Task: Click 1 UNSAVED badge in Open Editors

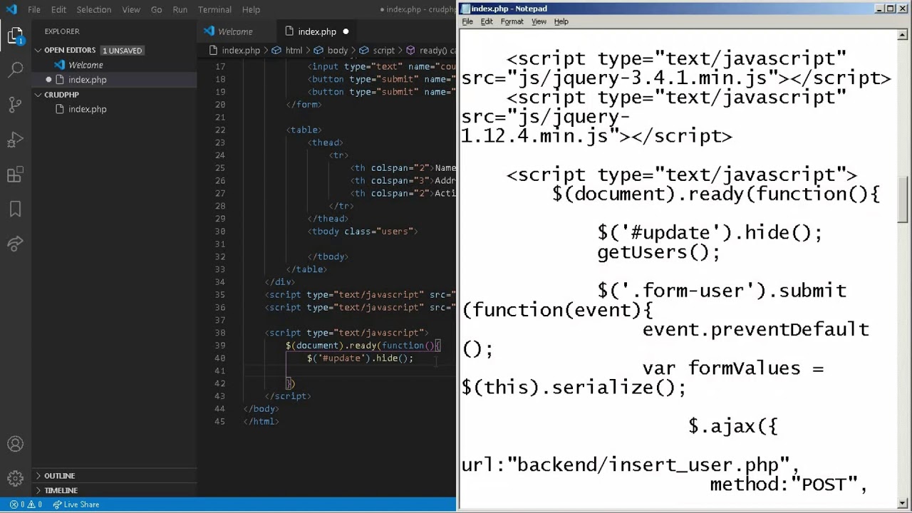Action: point(122,51)
